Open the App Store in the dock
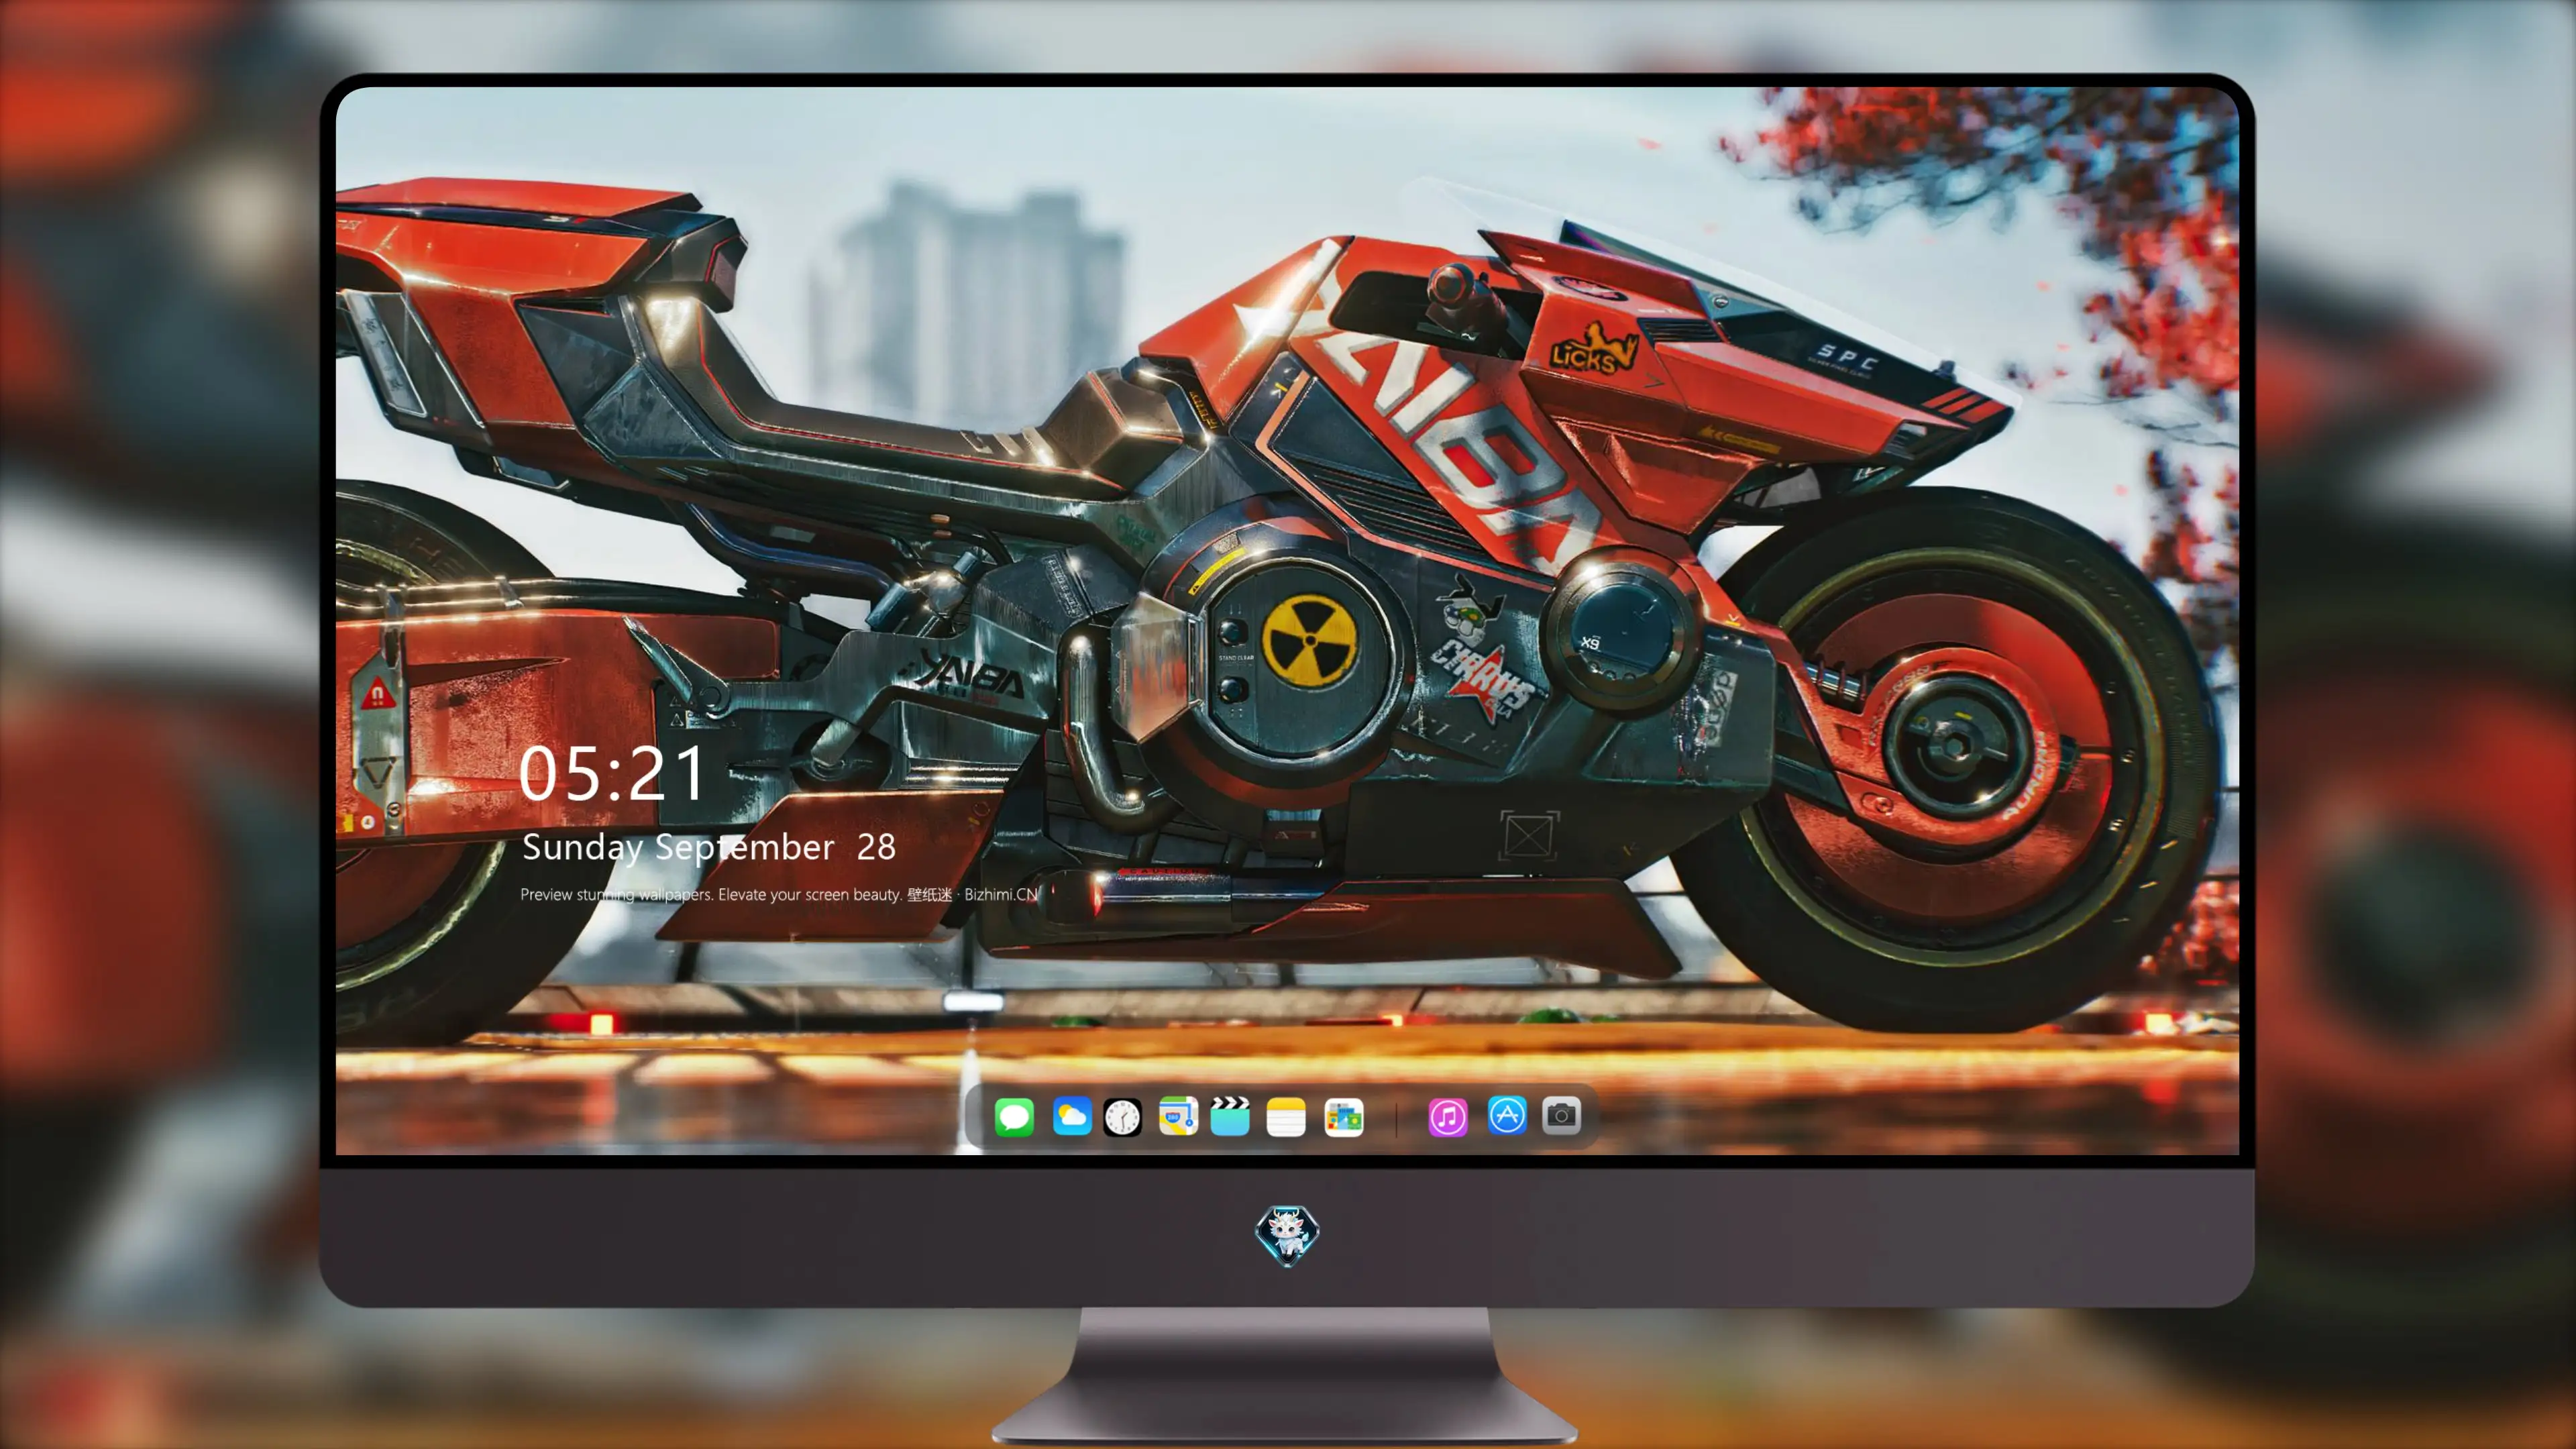 pos(1507,1116)
